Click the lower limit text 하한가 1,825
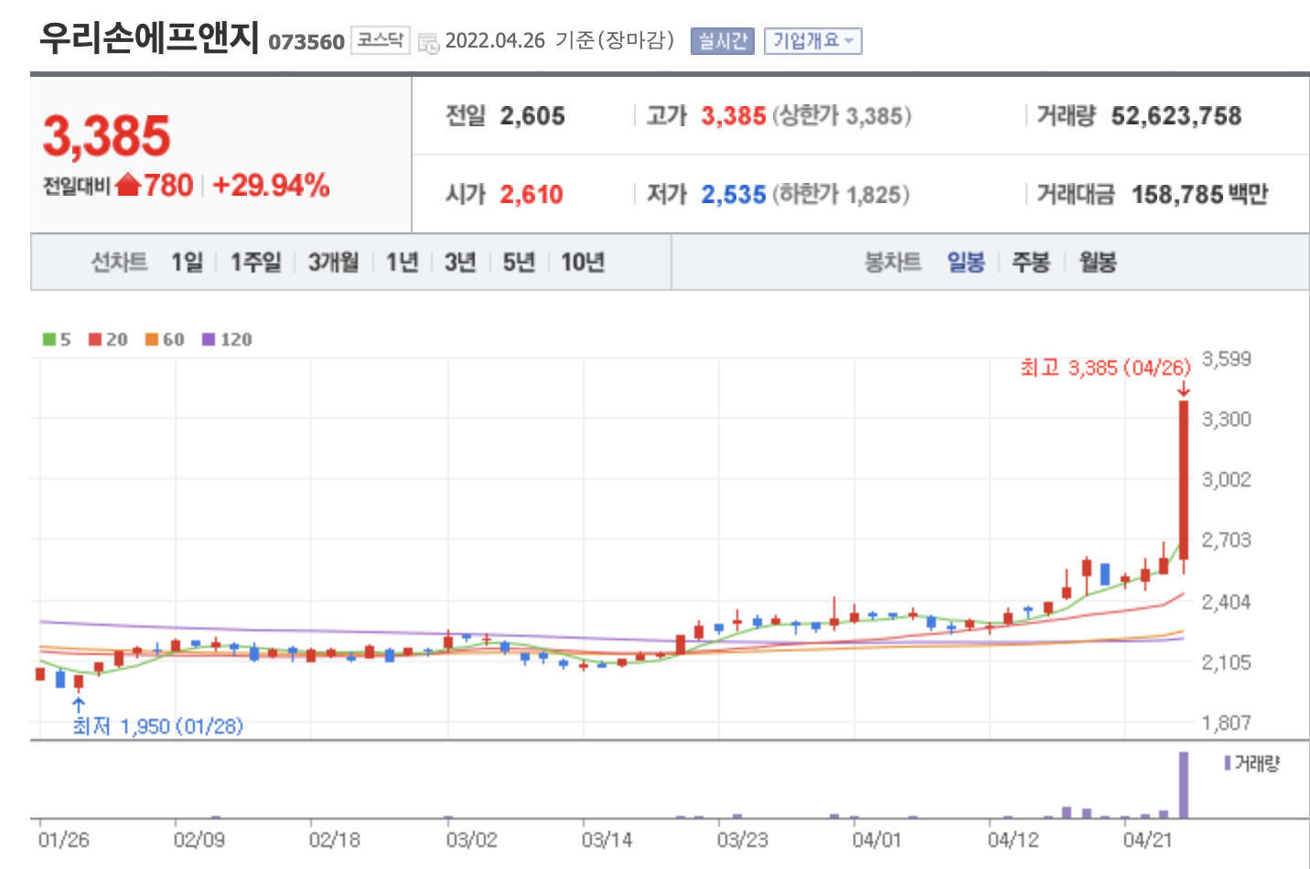This screenshot has height=869, width=1310. pos(842,195)
